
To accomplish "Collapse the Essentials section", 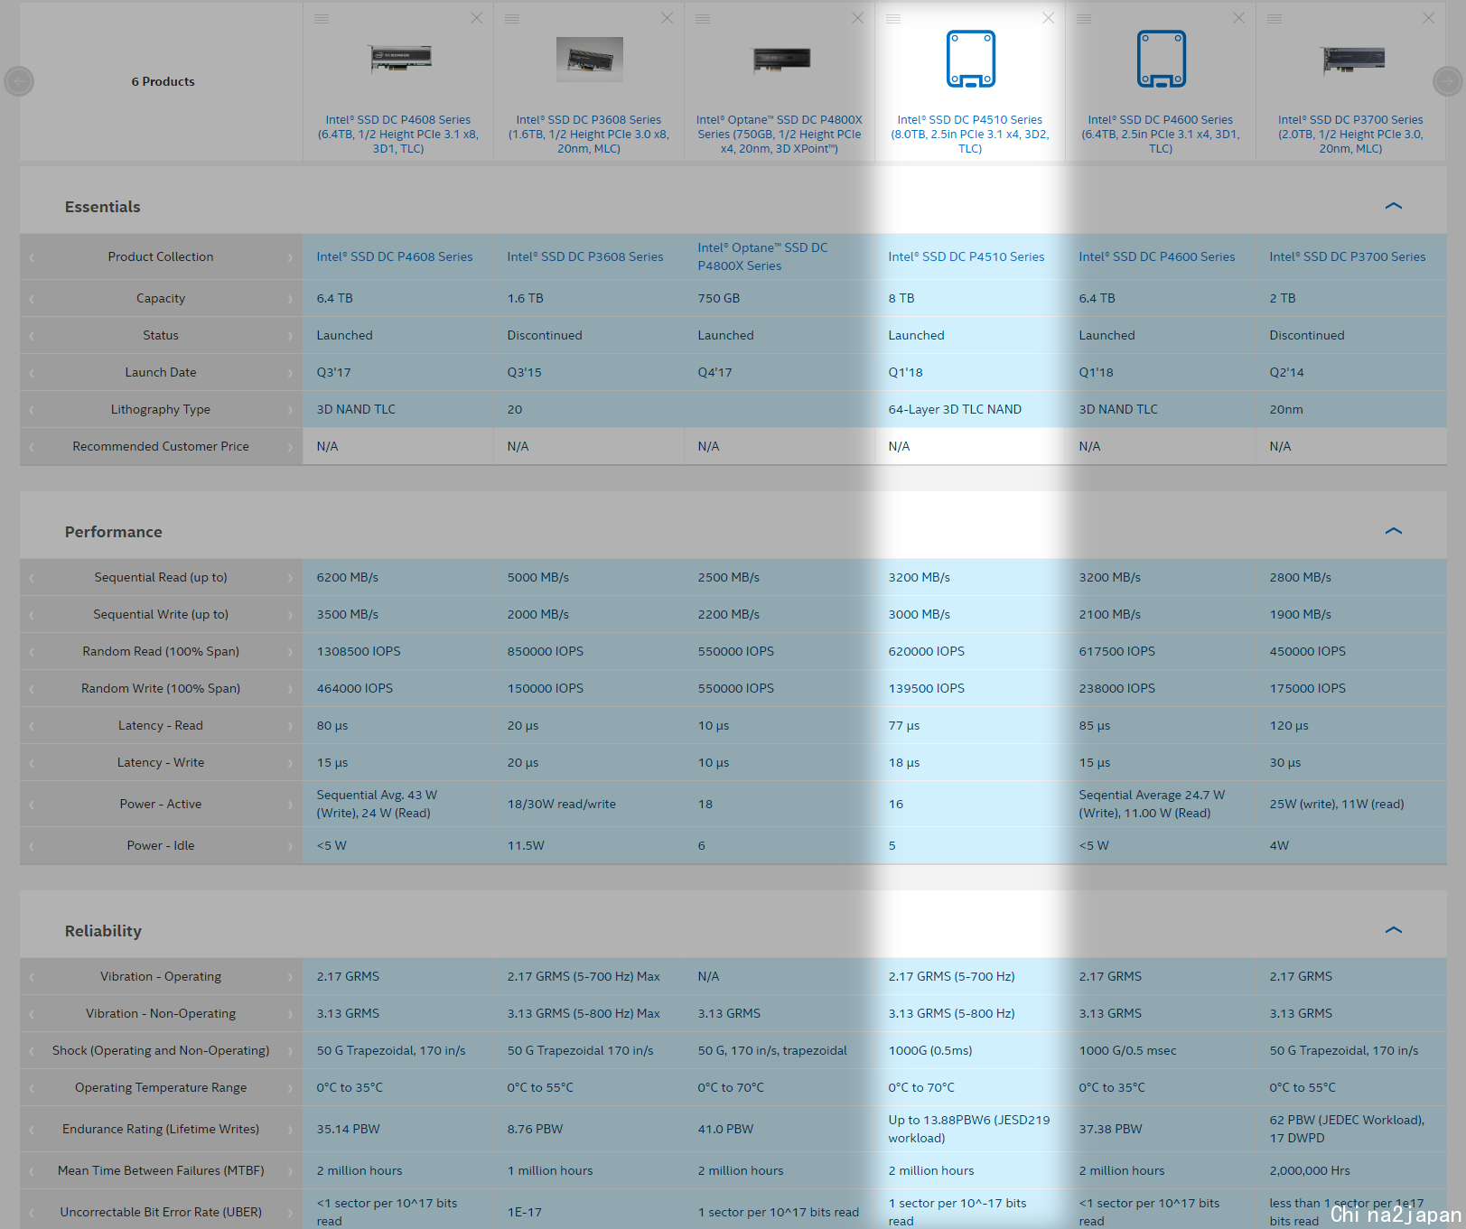I will pos(1394,206).
